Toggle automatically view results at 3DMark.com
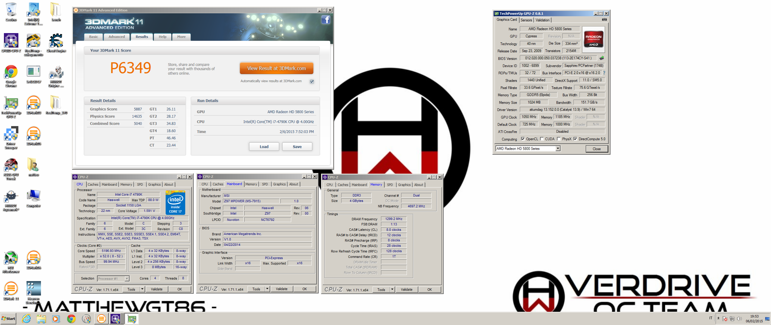 [312, 82]
